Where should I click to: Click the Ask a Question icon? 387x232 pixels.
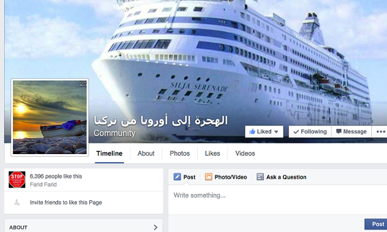coord(260,176)
